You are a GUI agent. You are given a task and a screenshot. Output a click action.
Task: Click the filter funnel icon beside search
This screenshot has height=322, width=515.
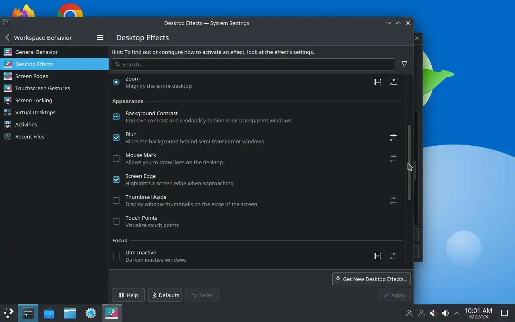(404, 64)
